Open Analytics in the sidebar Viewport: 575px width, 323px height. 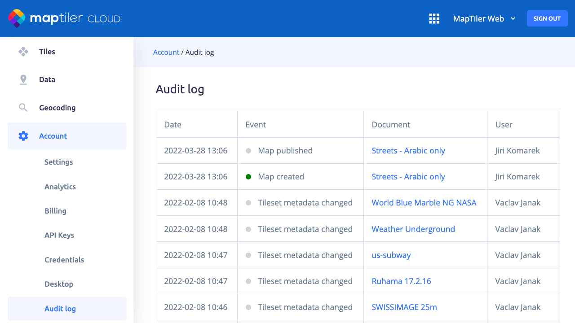point(60,187)
